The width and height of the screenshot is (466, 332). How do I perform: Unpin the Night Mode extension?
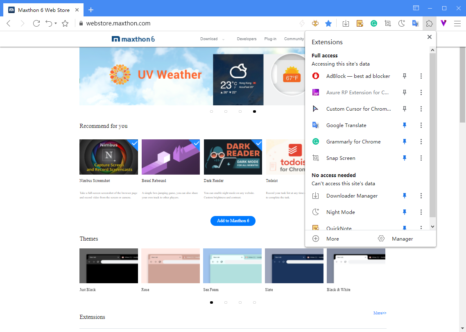[x=405, y=212]
